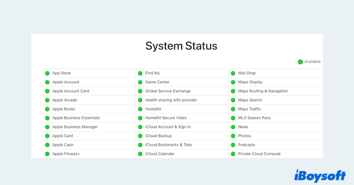Select MLS Season Pass service
The image size is (354, 185).
254,118
